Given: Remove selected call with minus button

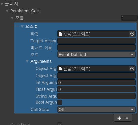Looking at the screenshot, I should 127,118.
